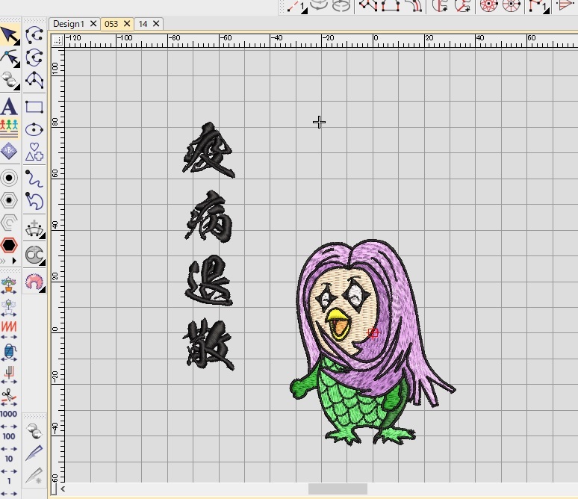
Task: Click dashed red line stitch tool, top toolbar
Action: click(x=297, y=6)
